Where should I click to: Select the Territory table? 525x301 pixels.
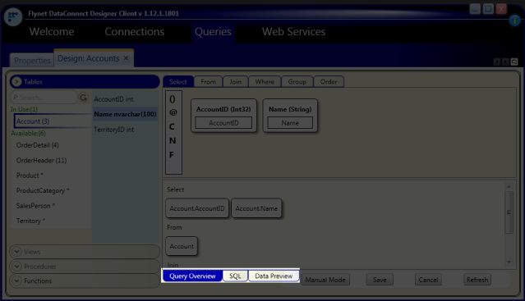coord(30,221)
